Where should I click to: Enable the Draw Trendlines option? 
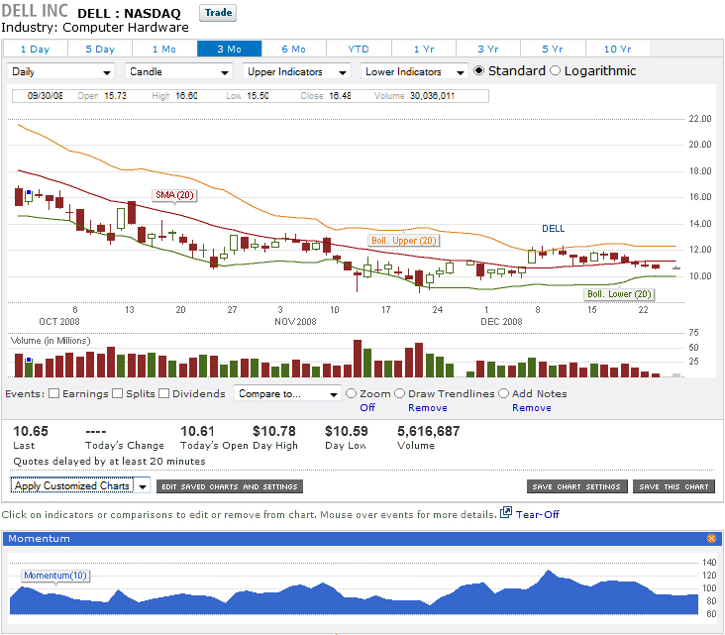pyautogui.click(x=400, y=393)
